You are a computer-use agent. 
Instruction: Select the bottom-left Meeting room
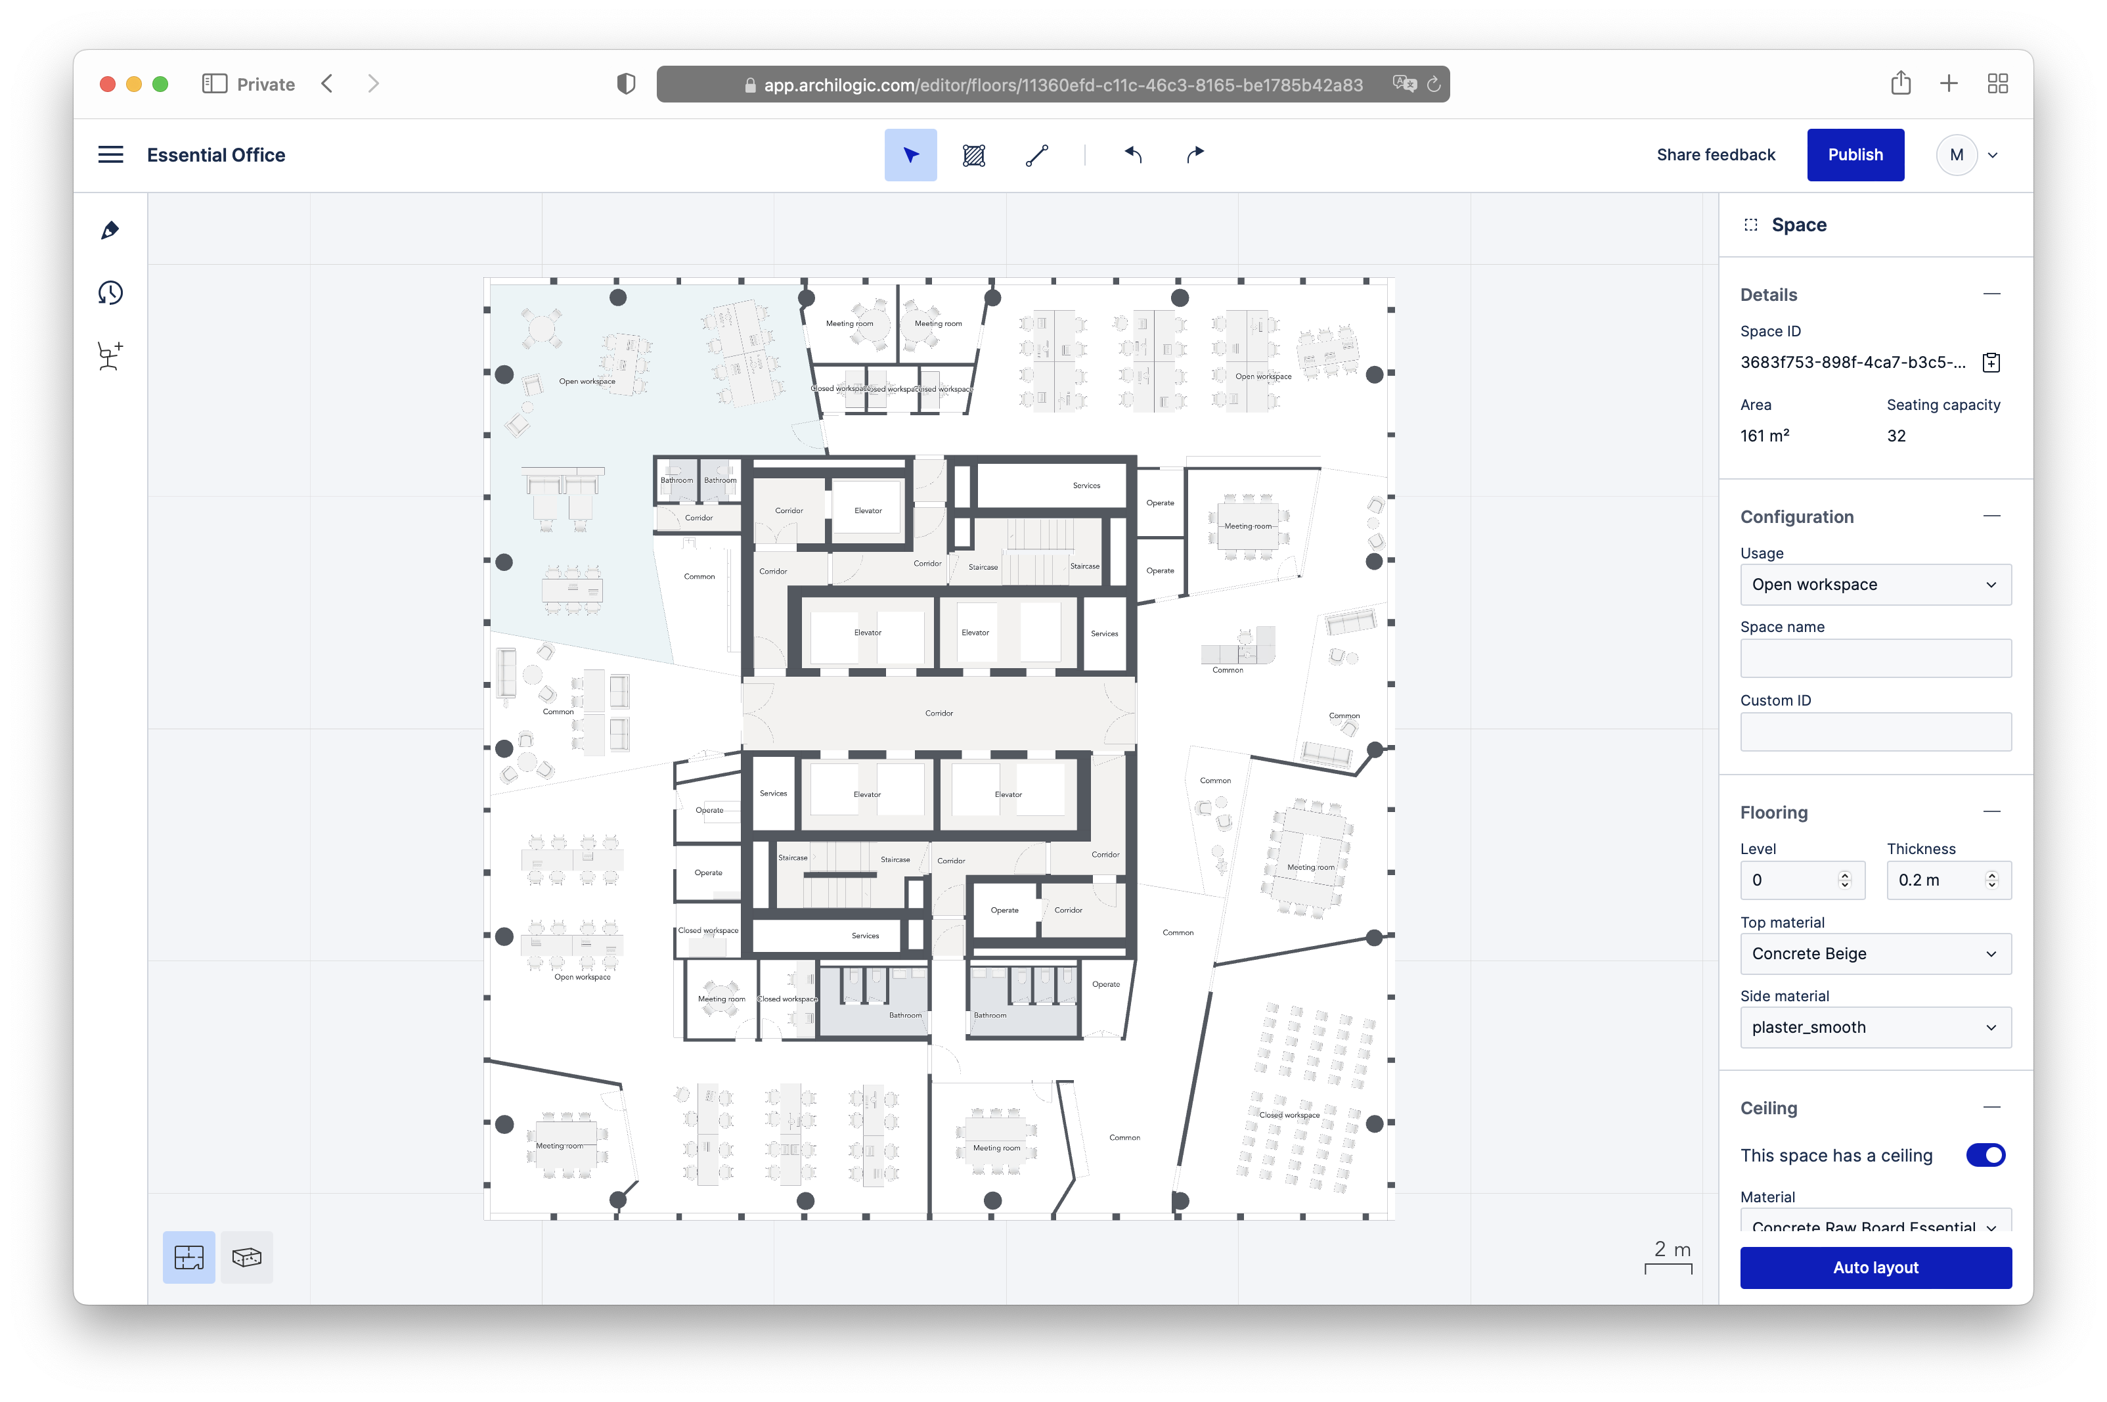560,1145
